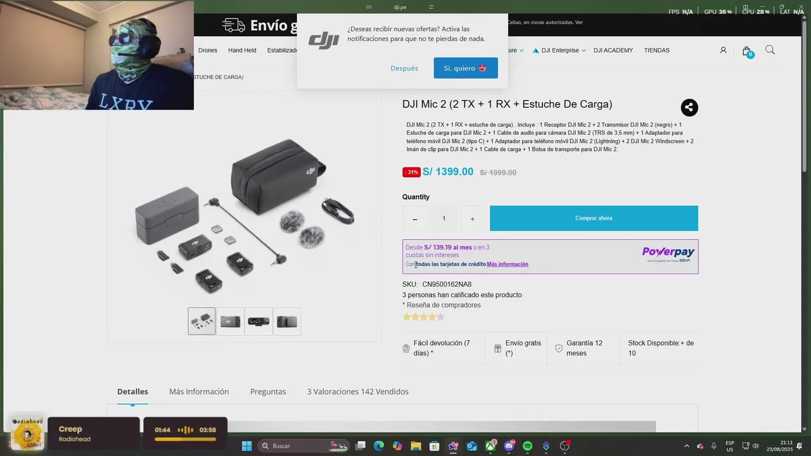The image size is (811, 456).
Task: Click the ESP US language indicator
Action: [730, 446]
